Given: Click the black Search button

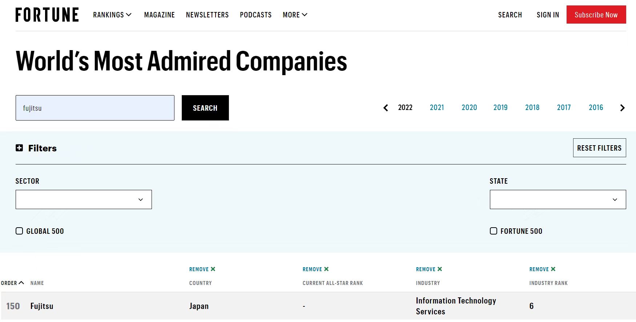Looking at the screenshot, I should coord(205,108).
